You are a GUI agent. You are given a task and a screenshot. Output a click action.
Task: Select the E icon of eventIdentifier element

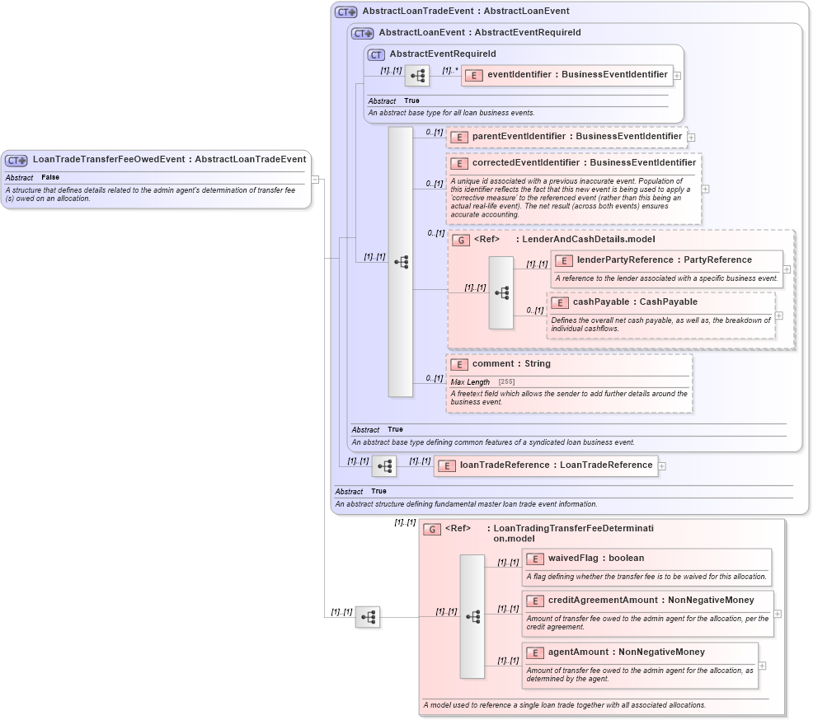(474, 75)
